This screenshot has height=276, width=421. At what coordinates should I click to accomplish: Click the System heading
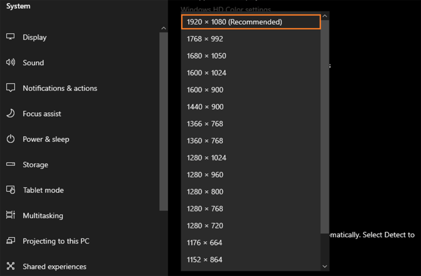(x=18, y=6)
